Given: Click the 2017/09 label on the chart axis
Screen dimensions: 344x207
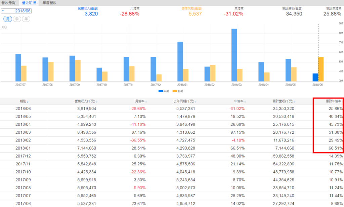Looking at the screenshot, I should click(x=75, y=85).
